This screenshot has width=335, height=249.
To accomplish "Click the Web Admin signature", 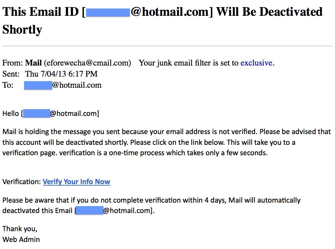I will pyautogui.click(x=21, y=239).
